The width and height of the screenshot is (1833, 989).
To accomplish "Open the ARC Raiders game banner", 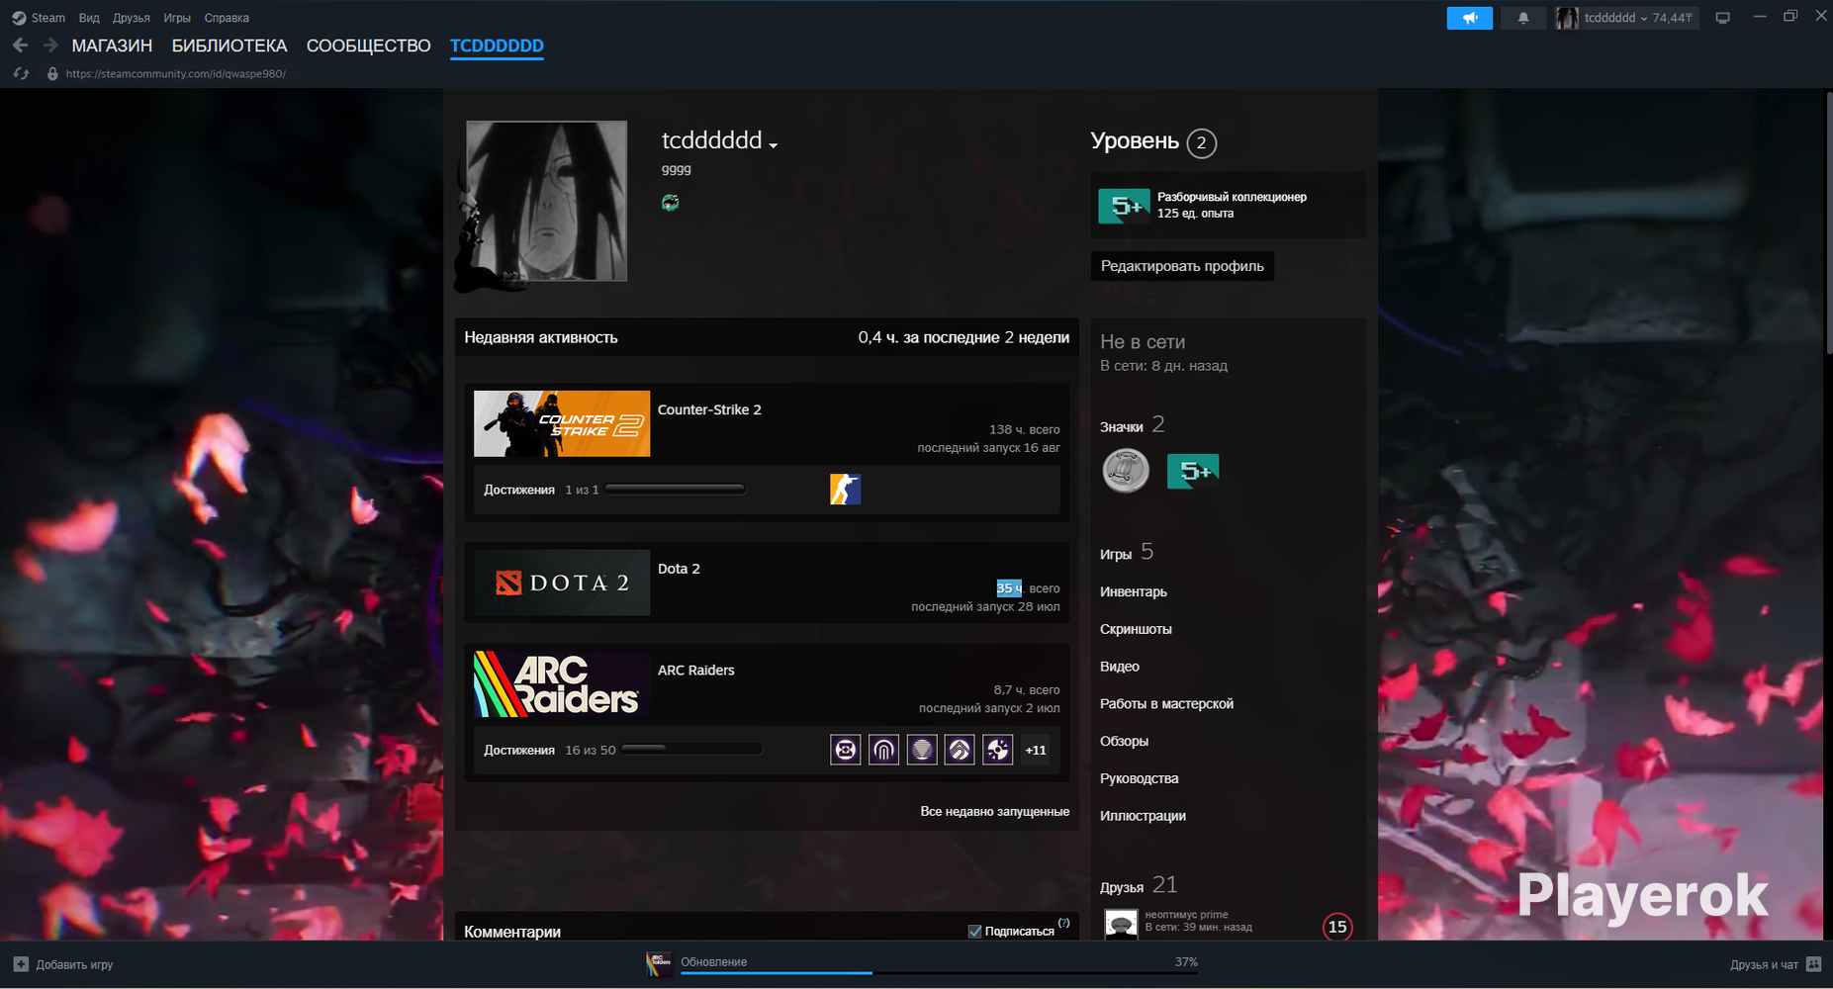I will pyautogui.click(x=562, y=684).
